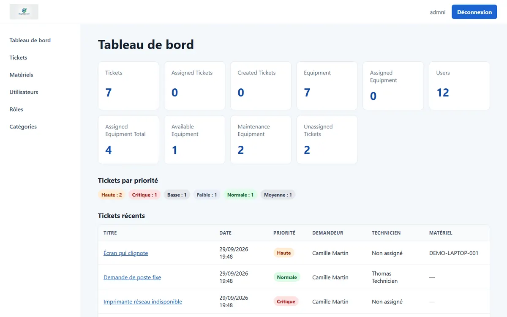Viewport: 507px width, 317px height.
Task: Click the DEMO-LAPTOP-001 cell
Action: [x=454, y=253]
